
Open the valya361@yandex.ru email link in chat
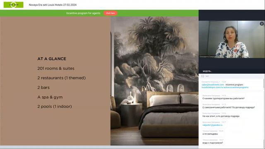pos(212,125)
